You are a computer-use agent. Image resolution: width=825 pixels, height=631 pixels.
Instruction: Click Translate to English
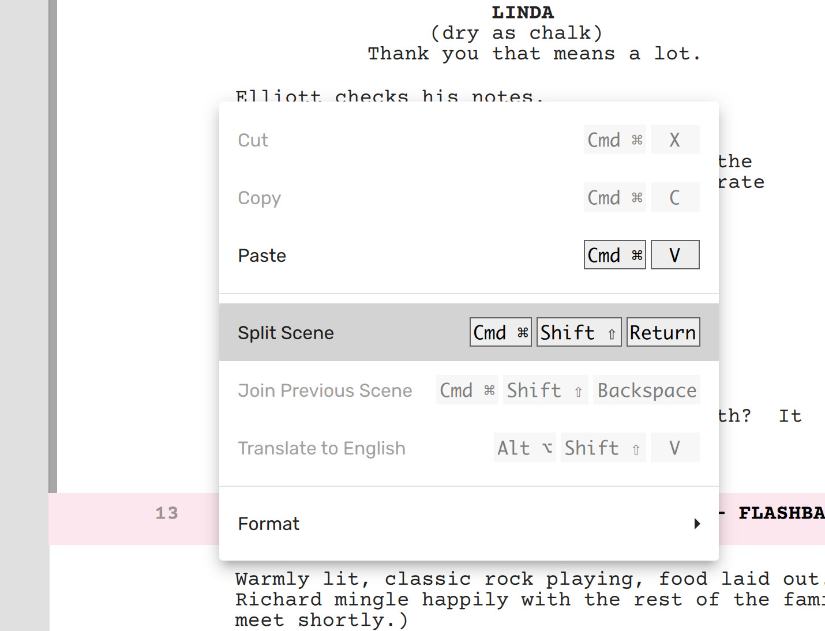[321, 448]
